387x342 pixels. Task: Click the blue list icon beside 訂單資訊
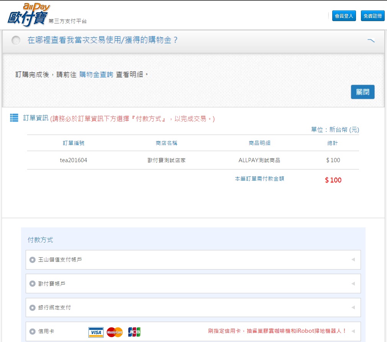[x=14, y=118]
